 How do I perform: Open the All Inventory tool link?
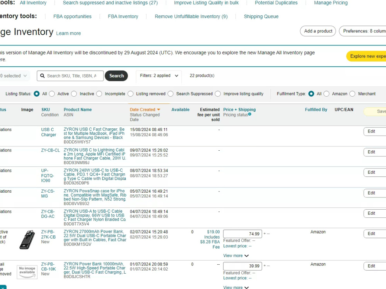(33, 3)
